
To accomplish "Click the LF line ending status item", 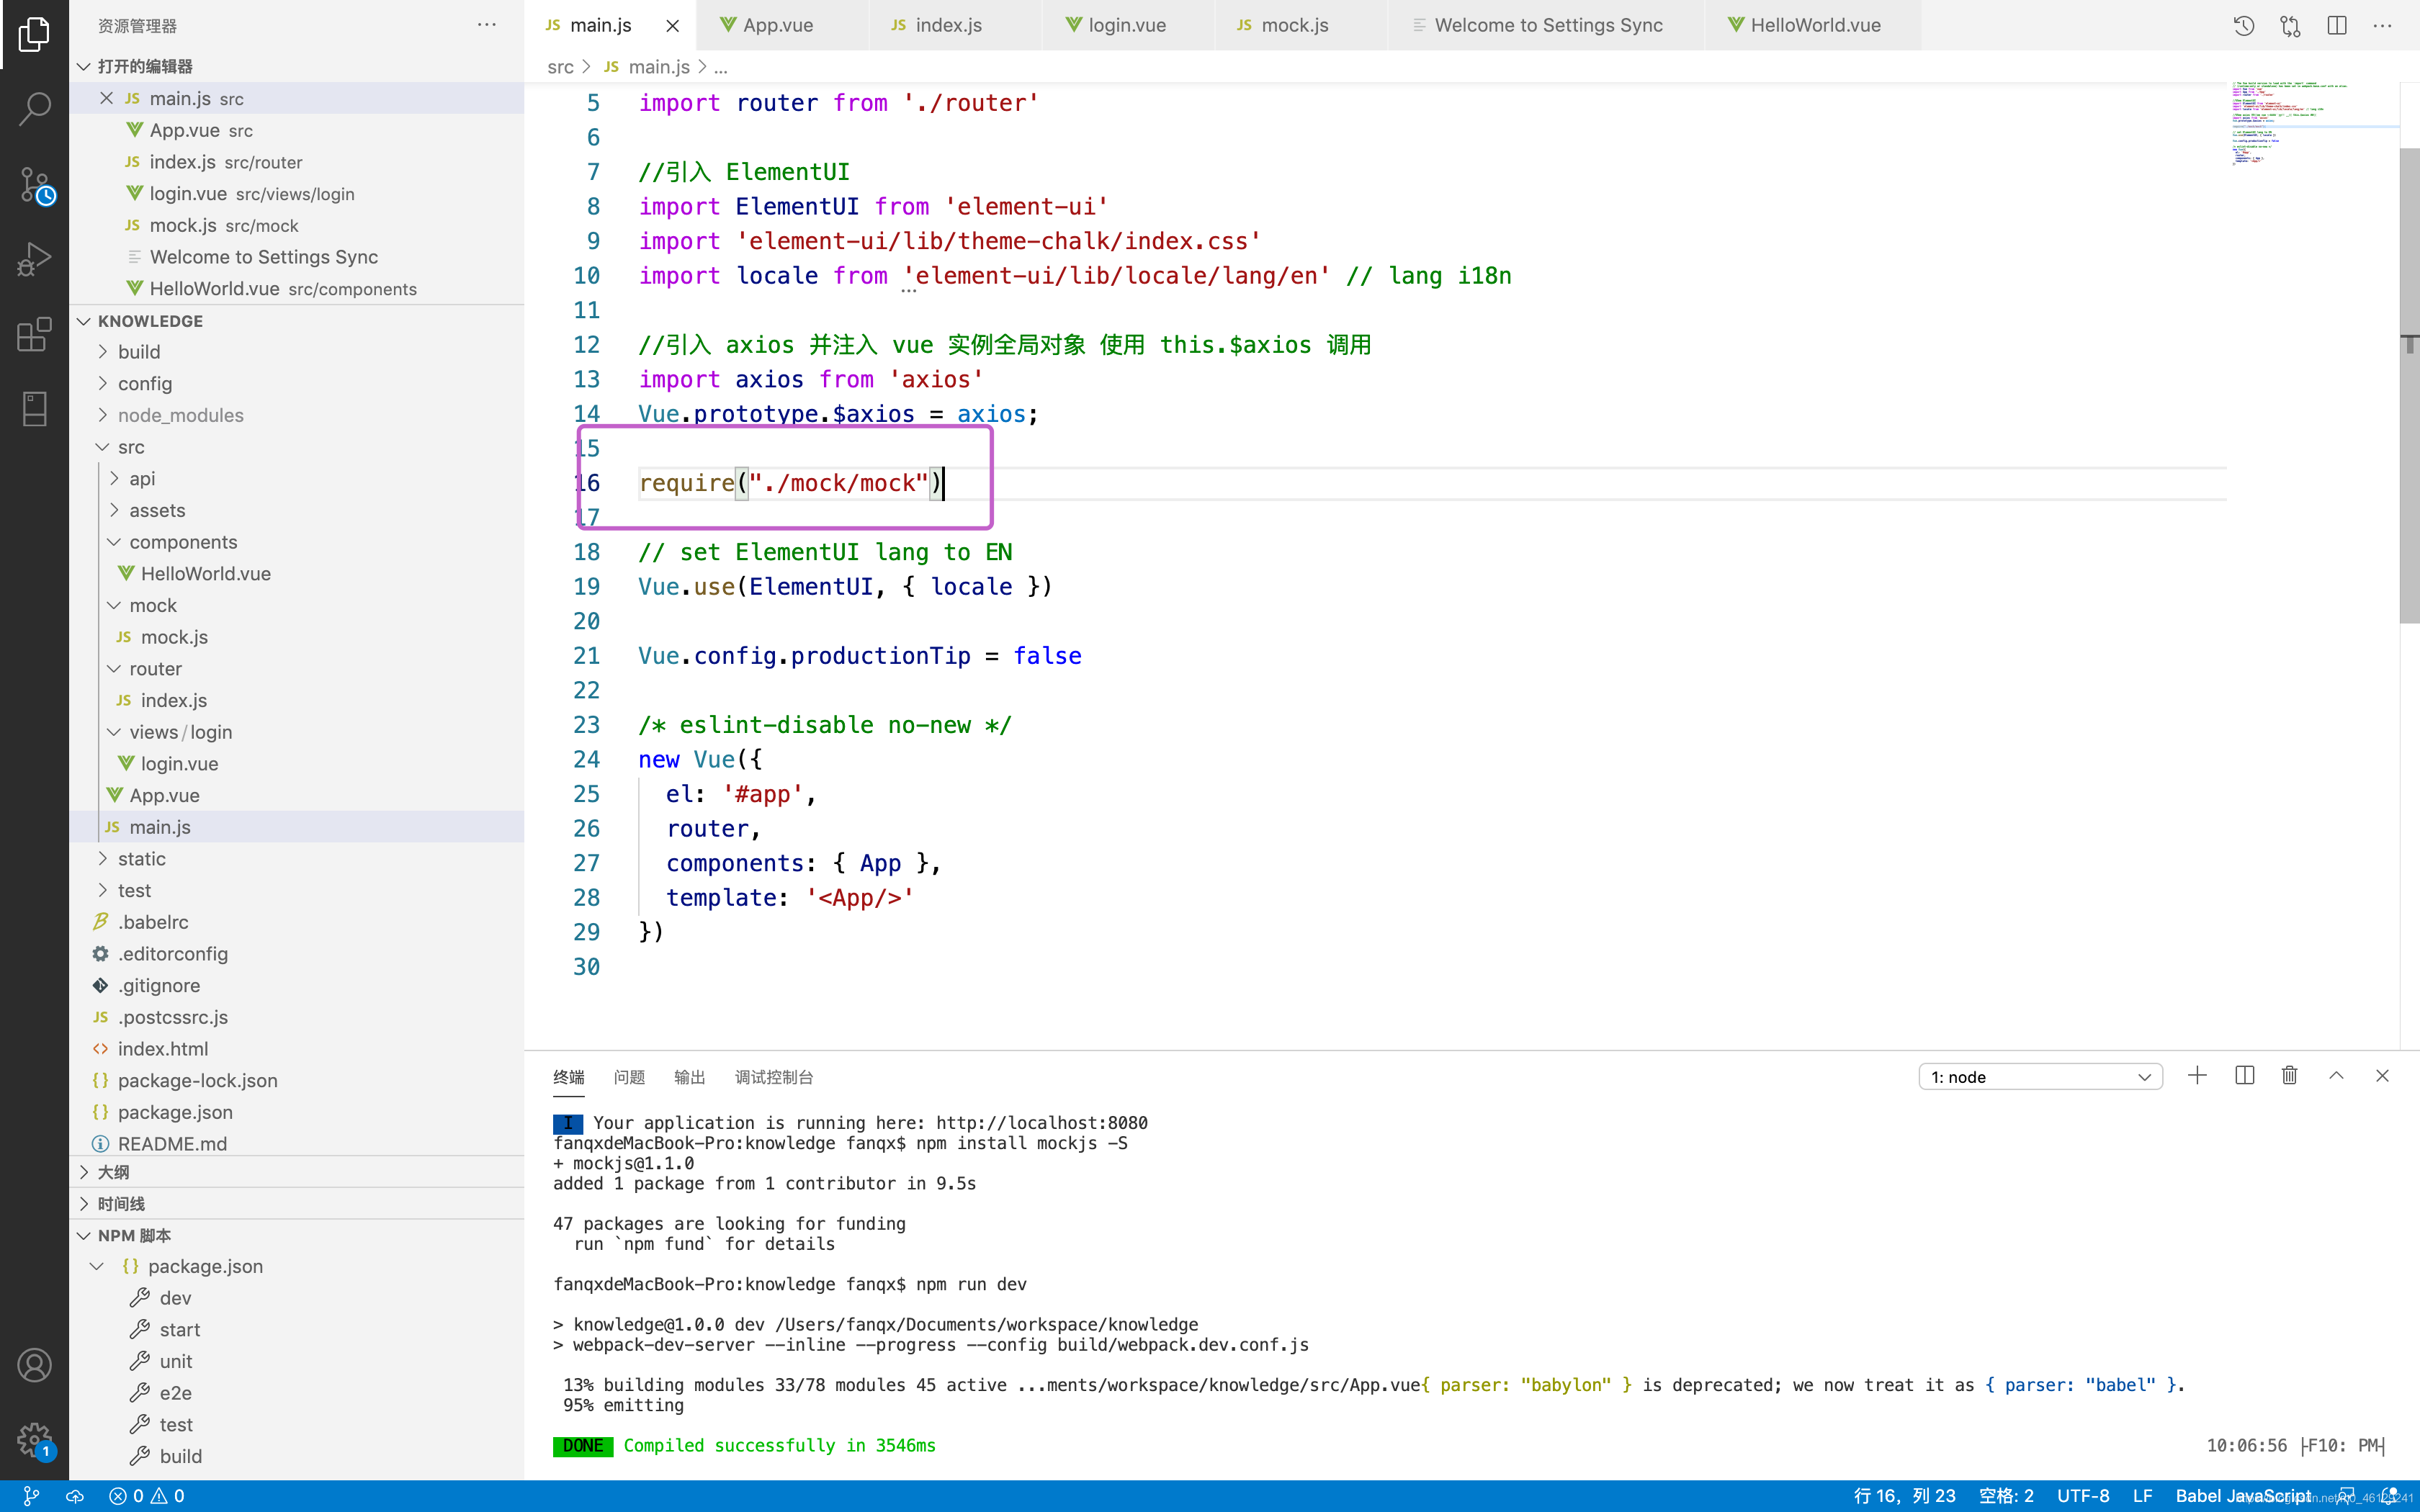I will 2142,1496.
